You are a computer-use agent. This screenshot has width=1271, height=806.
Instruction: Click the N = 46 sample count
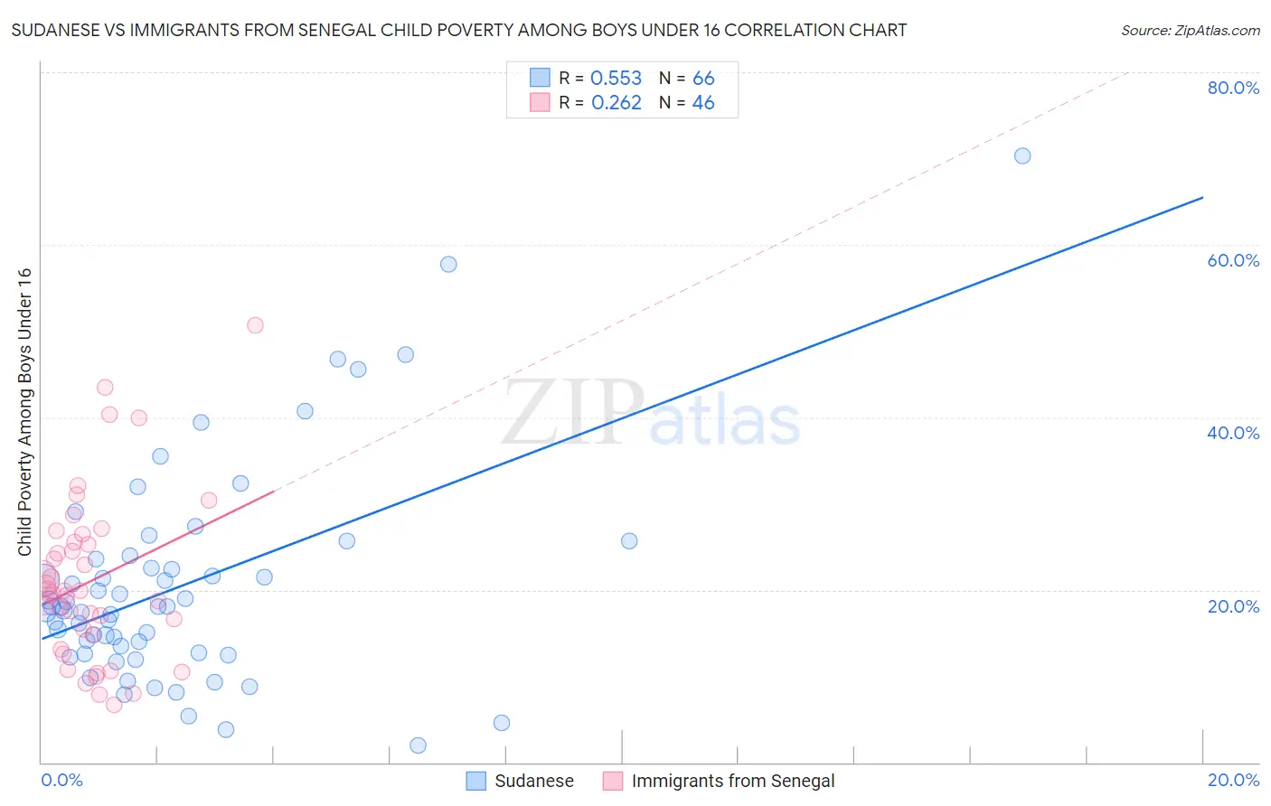click(x=687, y=102)
